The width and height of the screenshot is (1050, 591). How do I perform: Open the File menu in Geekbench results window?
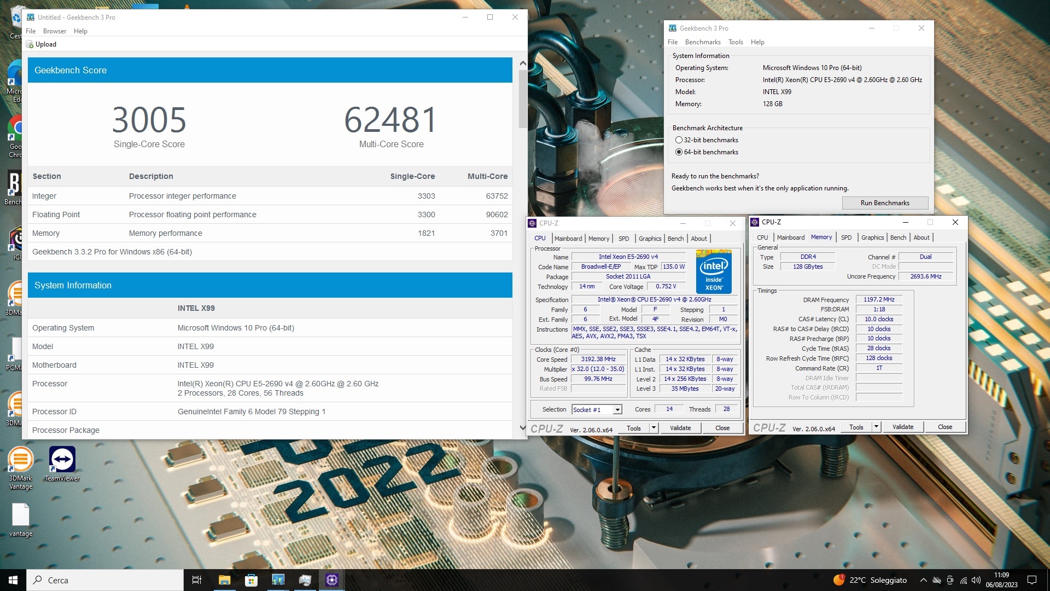click(31, 31)
